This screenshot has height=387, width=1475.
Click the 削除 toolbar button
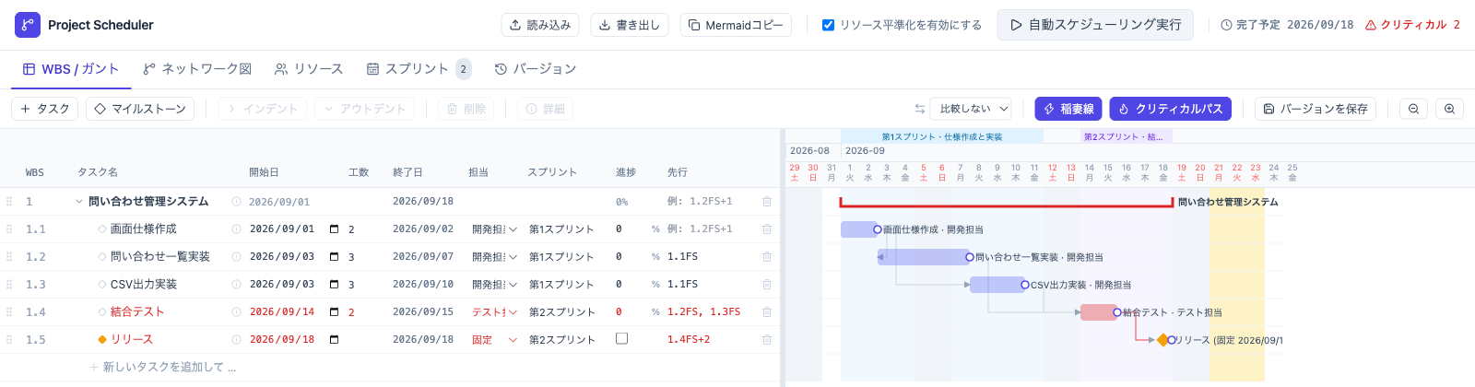coord(466,109)
